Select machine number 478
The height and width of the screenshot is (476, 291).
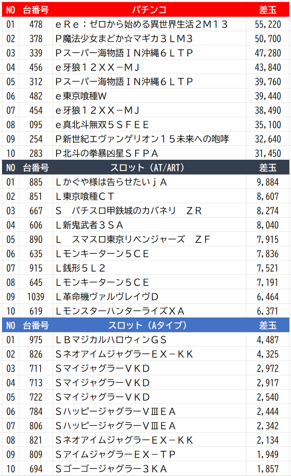(36, 24)
